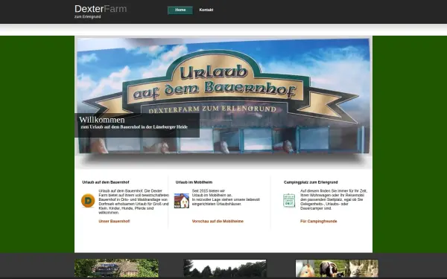Screen dimensions: 447x279
Task: Click the DexterFarm site logo title
Action: [x=101, y=9]
